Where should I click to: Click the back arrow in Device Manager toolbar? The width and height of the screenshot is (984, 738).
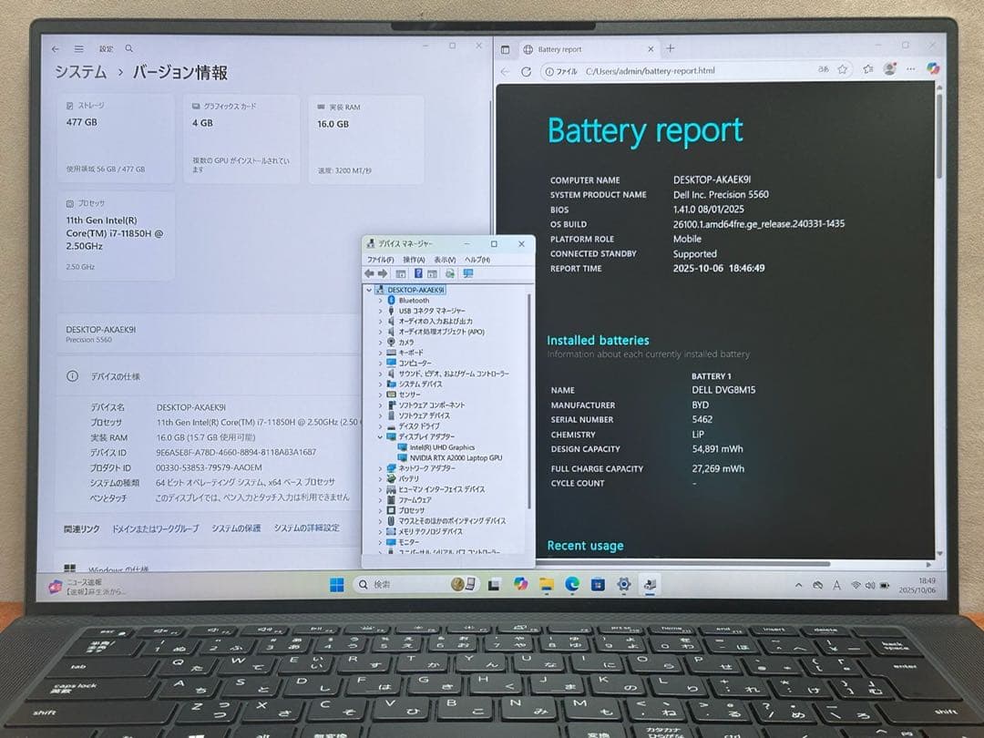368,273
